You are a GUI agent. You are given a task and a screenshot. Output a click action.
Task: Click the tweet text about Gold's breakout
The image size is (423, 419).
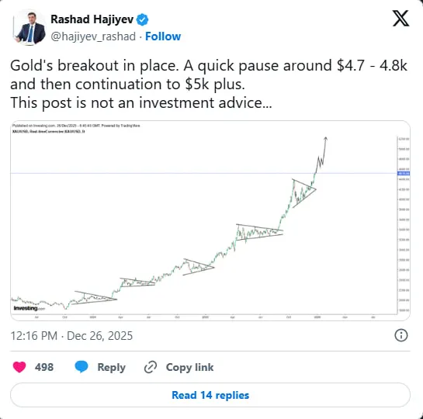click(x=209, y=84)
